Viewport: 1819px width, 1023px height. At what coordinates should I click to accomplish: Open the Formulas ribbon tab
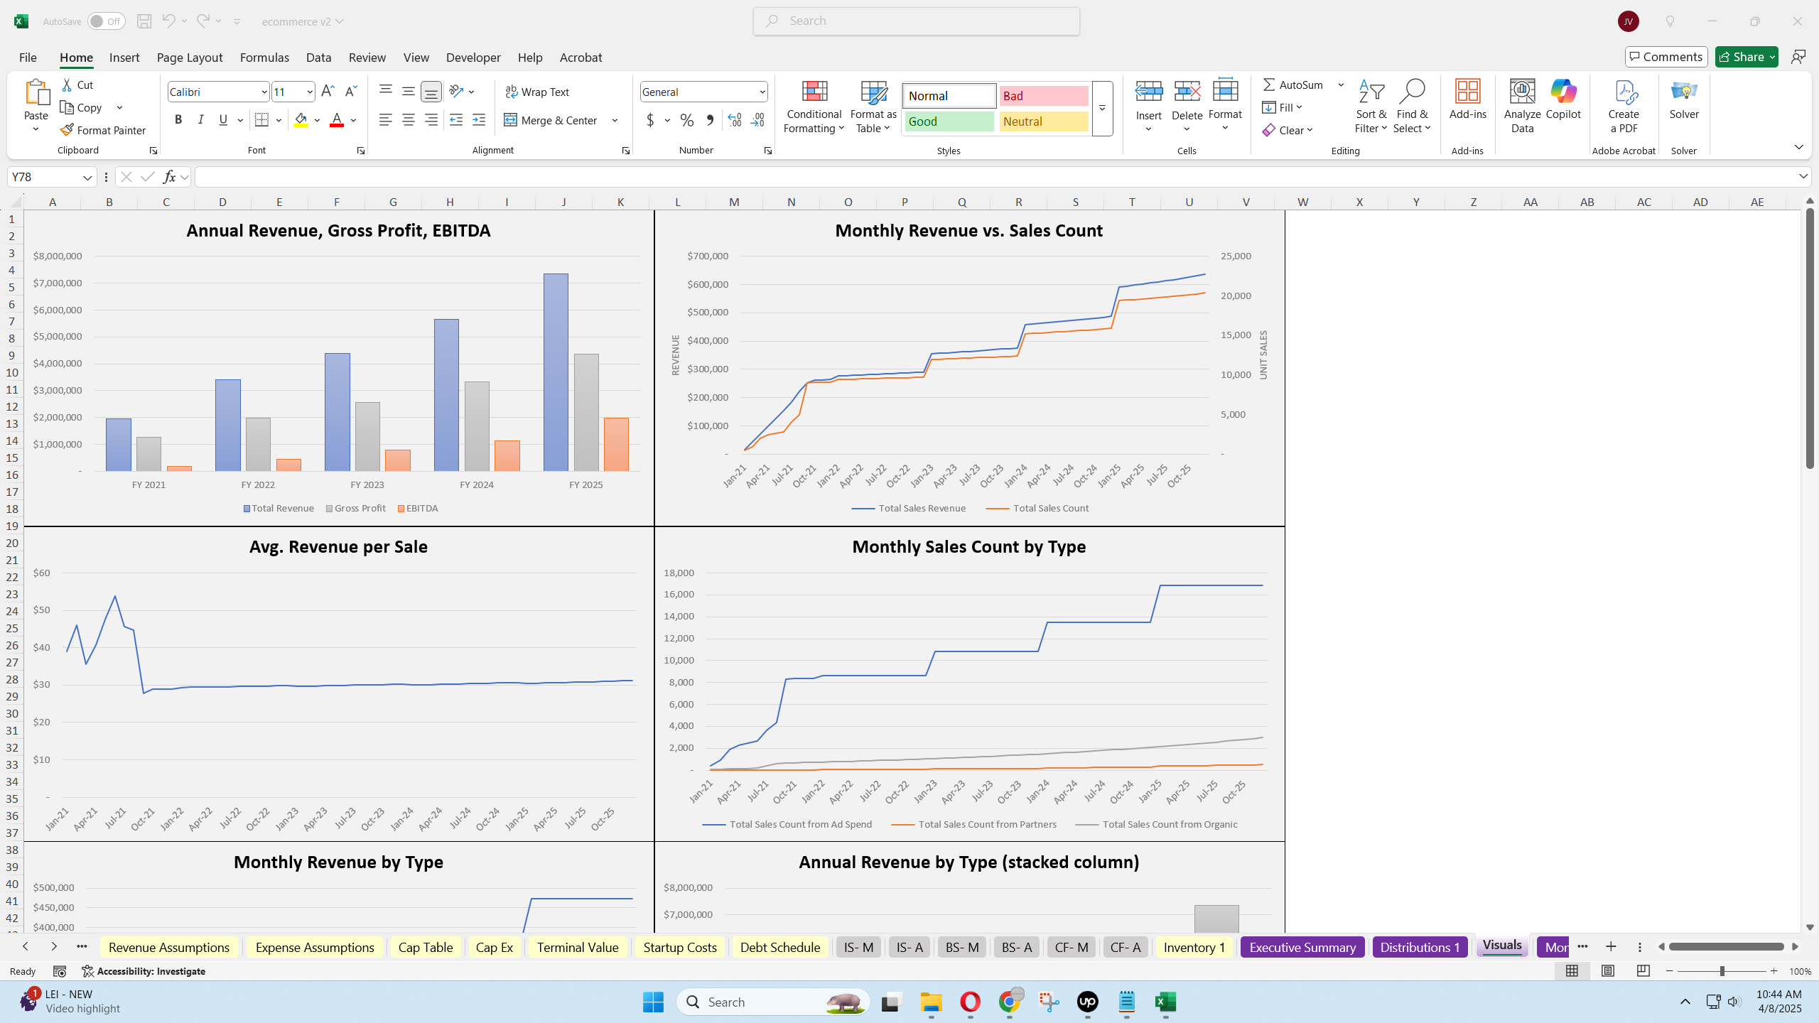tap(264, 58)
